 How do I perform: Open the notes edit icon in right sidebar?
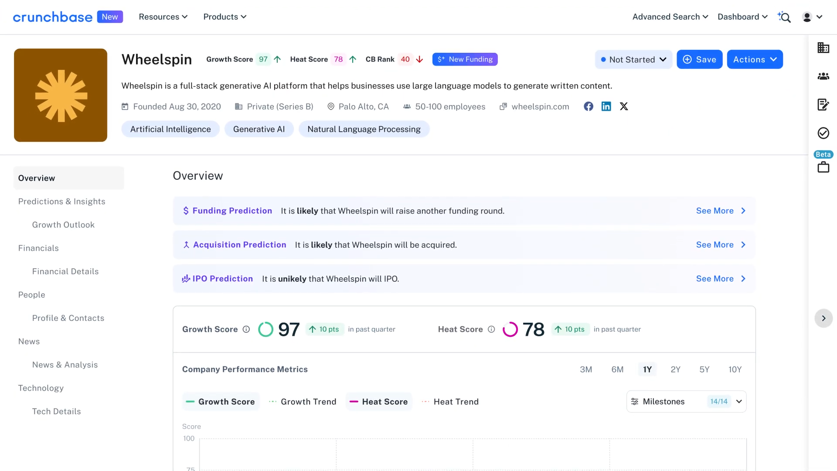823,105
